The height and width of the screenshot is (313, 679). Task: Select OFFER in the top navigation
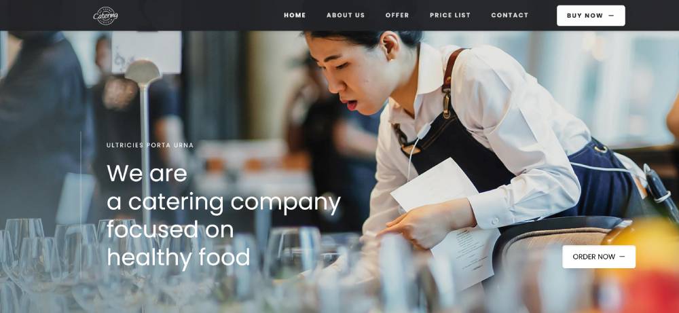pyautogui.click(x=397, y=15)
